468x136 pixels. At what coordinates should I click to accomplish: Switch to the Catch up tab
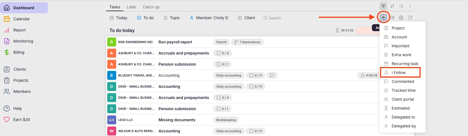(x=151, y=7)
